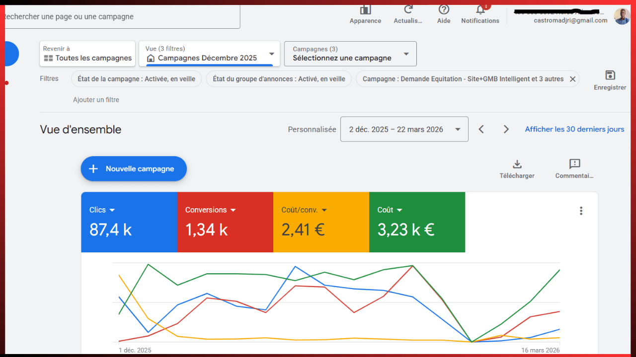
Task: Go to the previous date period arrow
Action: [x=481, y=129]
